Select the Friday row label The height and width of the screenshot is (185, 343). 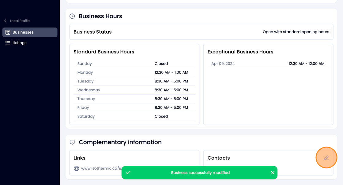click(83, 107)
